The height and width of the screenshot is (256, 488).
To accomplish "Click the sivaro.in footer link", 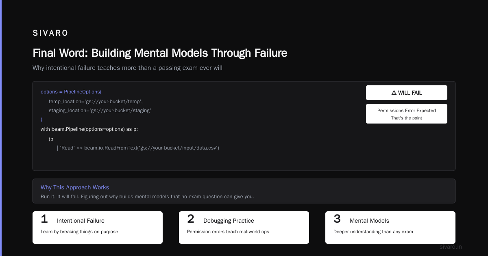I will [x=451, y=247].
